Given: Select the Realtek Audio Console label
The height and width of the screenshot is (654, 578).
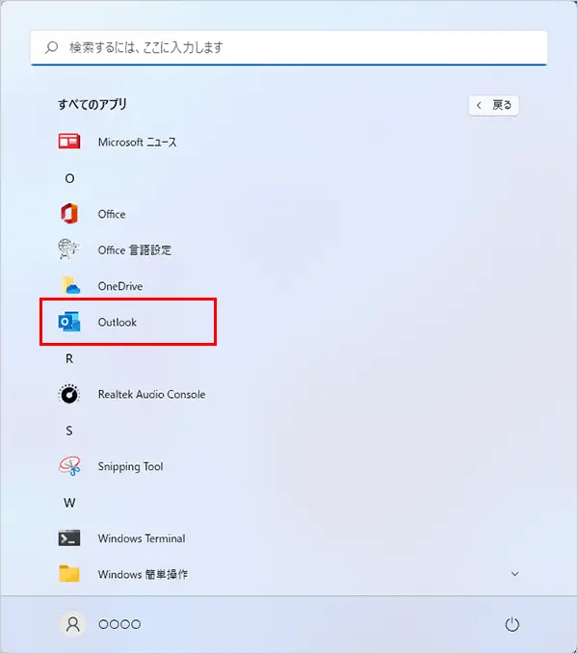Looking at the screenshot, I should pyautogui.click(x=152, y=394).
